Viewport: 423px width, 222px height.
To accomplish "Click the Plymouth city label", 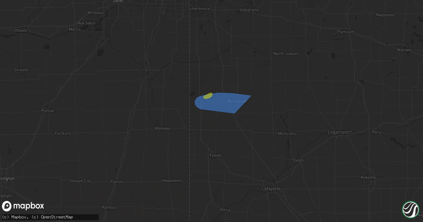I will click(345, 32).
